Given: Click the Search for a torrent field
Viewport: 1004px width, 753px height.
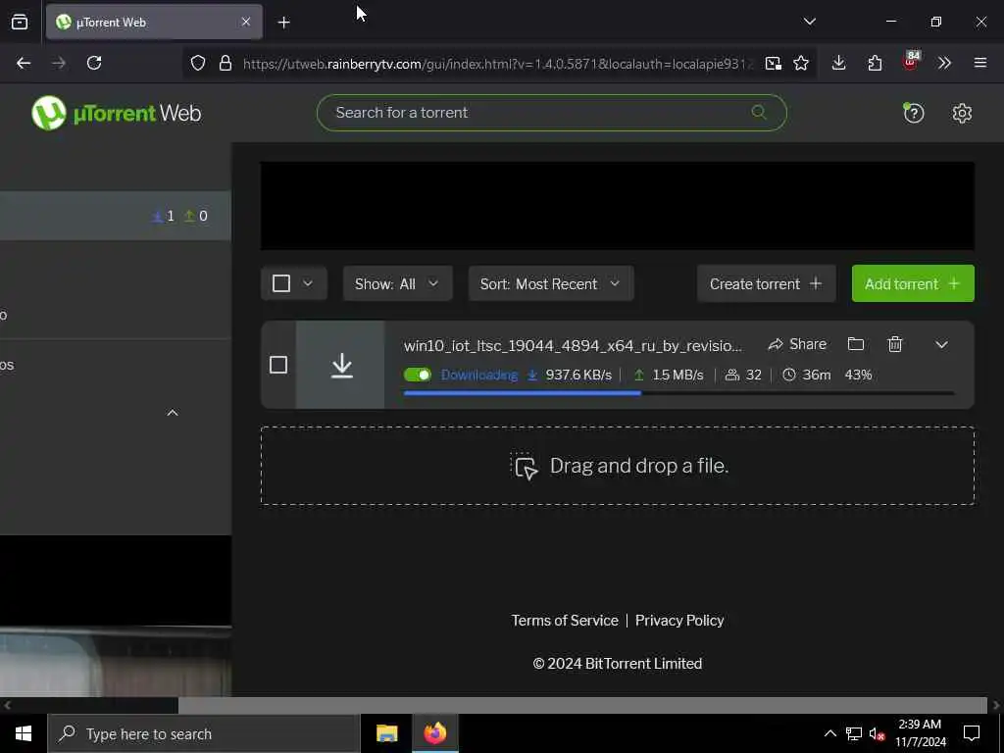Looking at the screenshot, I should [551, 113].
